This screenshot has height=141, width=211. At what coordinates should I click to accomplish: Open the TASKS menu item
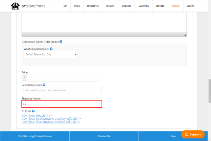click(77, 6)
